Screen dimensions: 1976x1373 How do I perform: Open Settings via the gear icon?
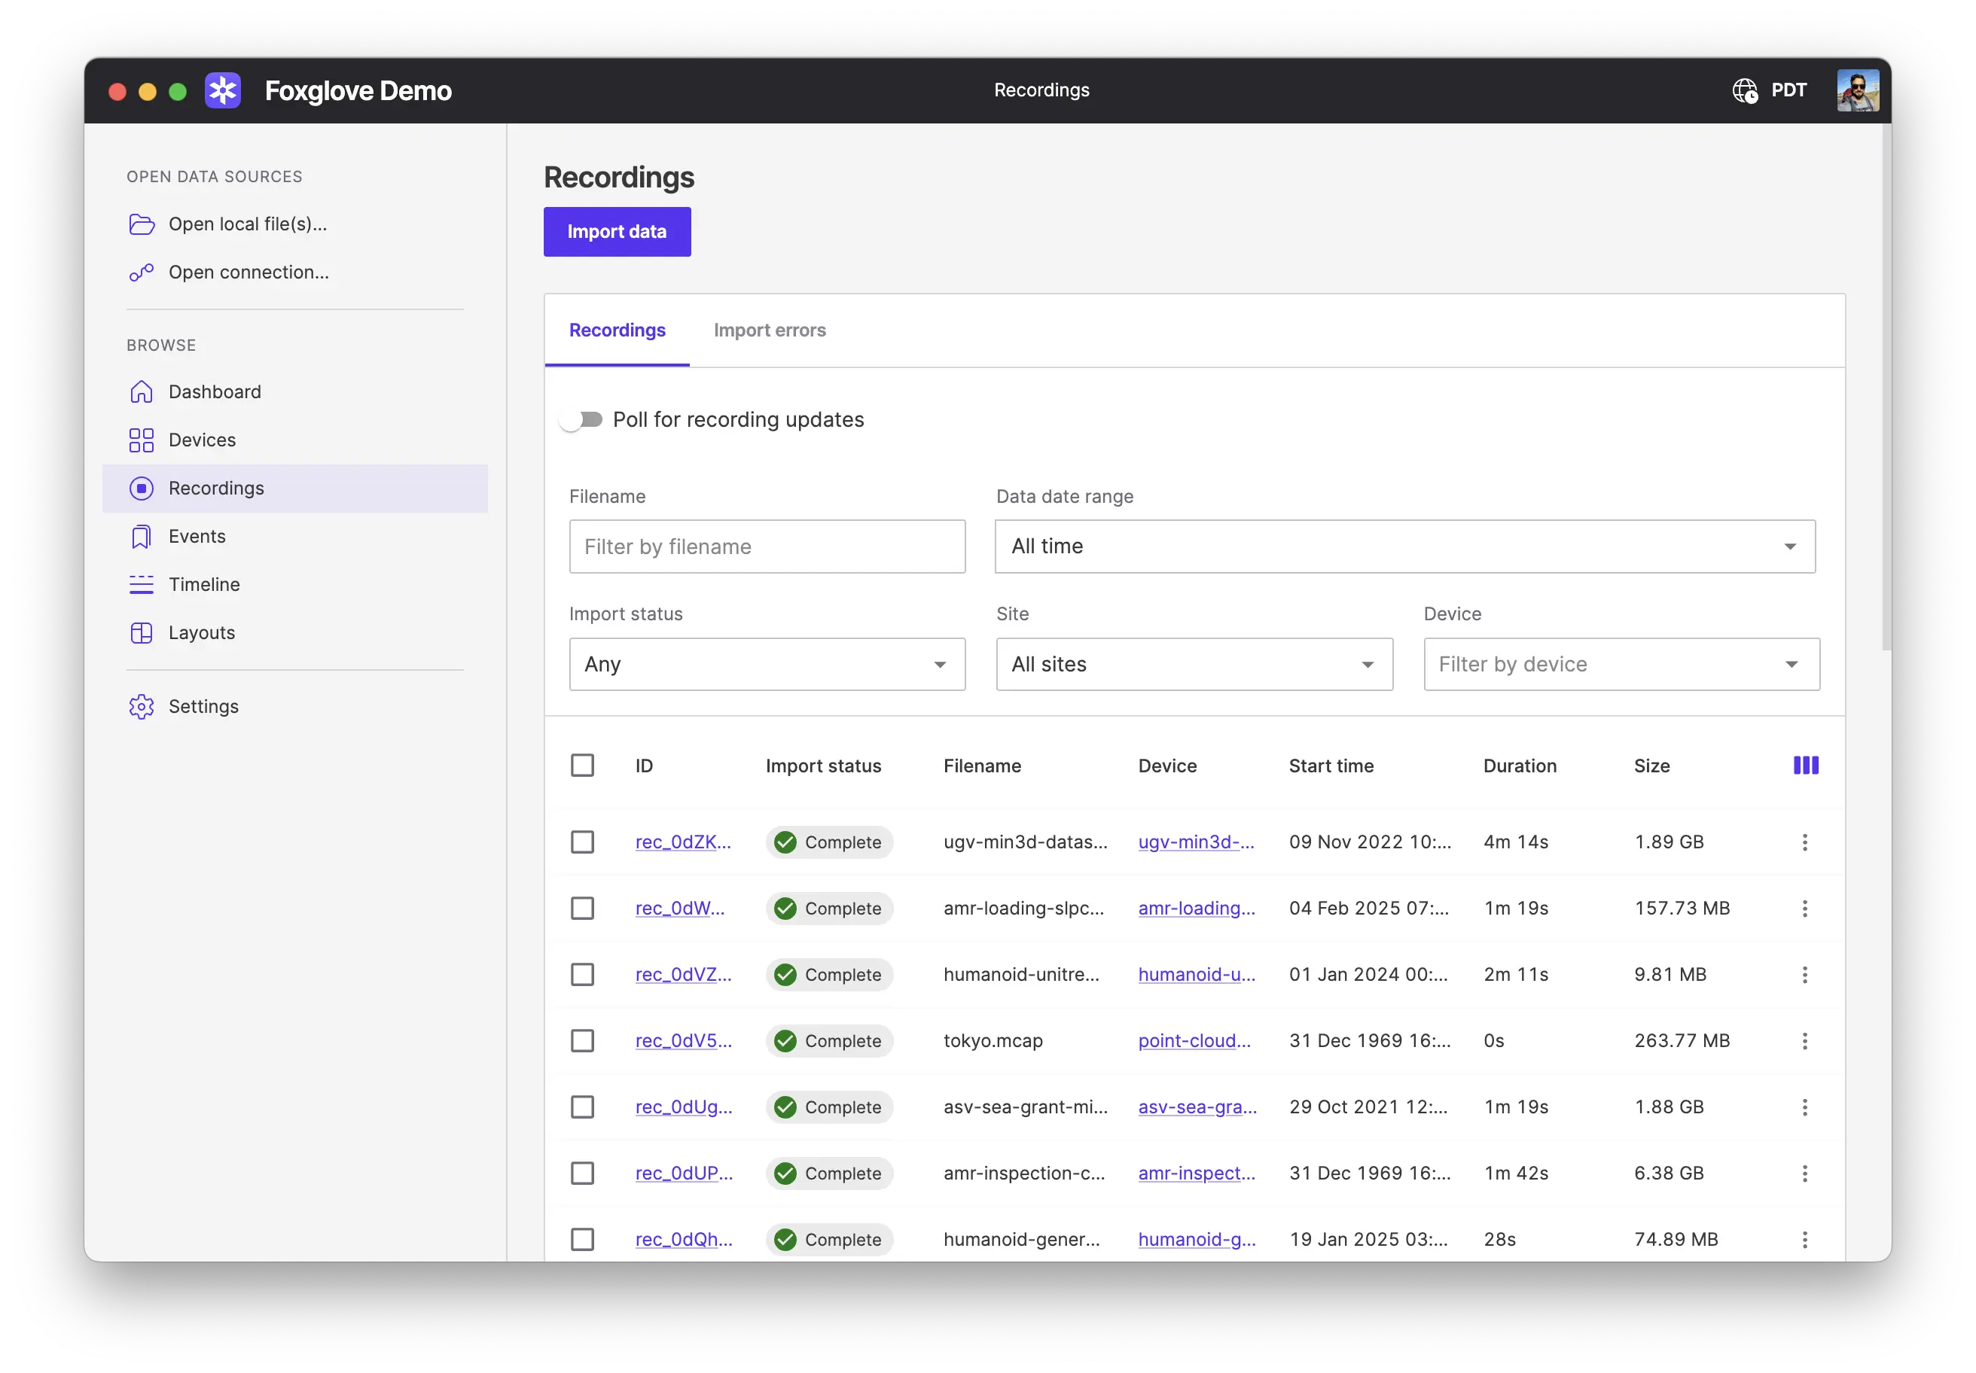(x=141, y=706)
